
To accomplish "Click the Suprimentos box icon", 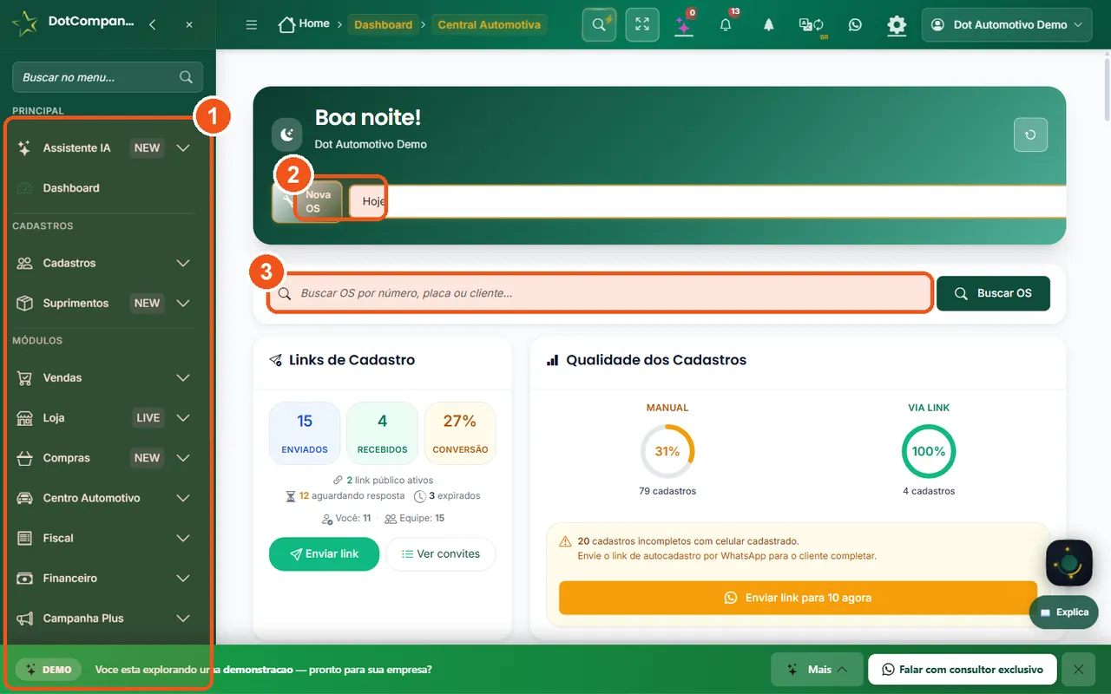I will [25, 304].
